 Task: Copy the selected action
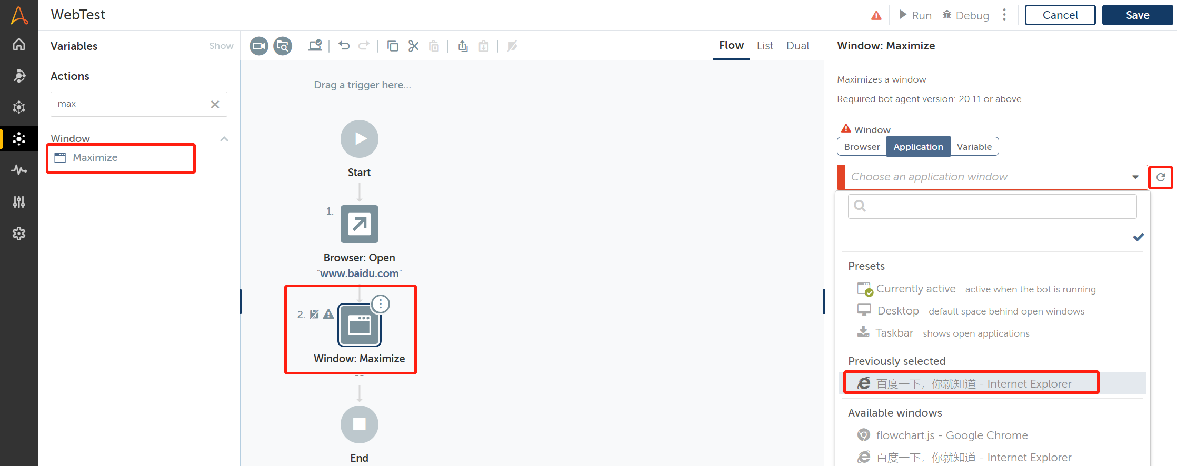(393, 46)
